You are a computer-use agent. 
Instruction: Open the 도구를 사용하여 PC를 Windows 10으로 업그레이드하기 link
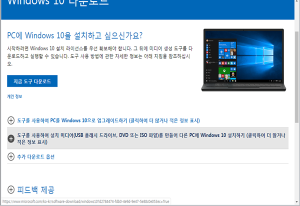pos(108,120)
